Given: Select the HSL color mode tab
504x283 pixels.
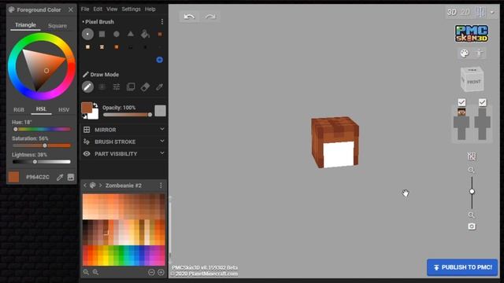Looking at the screenshot, I should click(x=41, y=109).
